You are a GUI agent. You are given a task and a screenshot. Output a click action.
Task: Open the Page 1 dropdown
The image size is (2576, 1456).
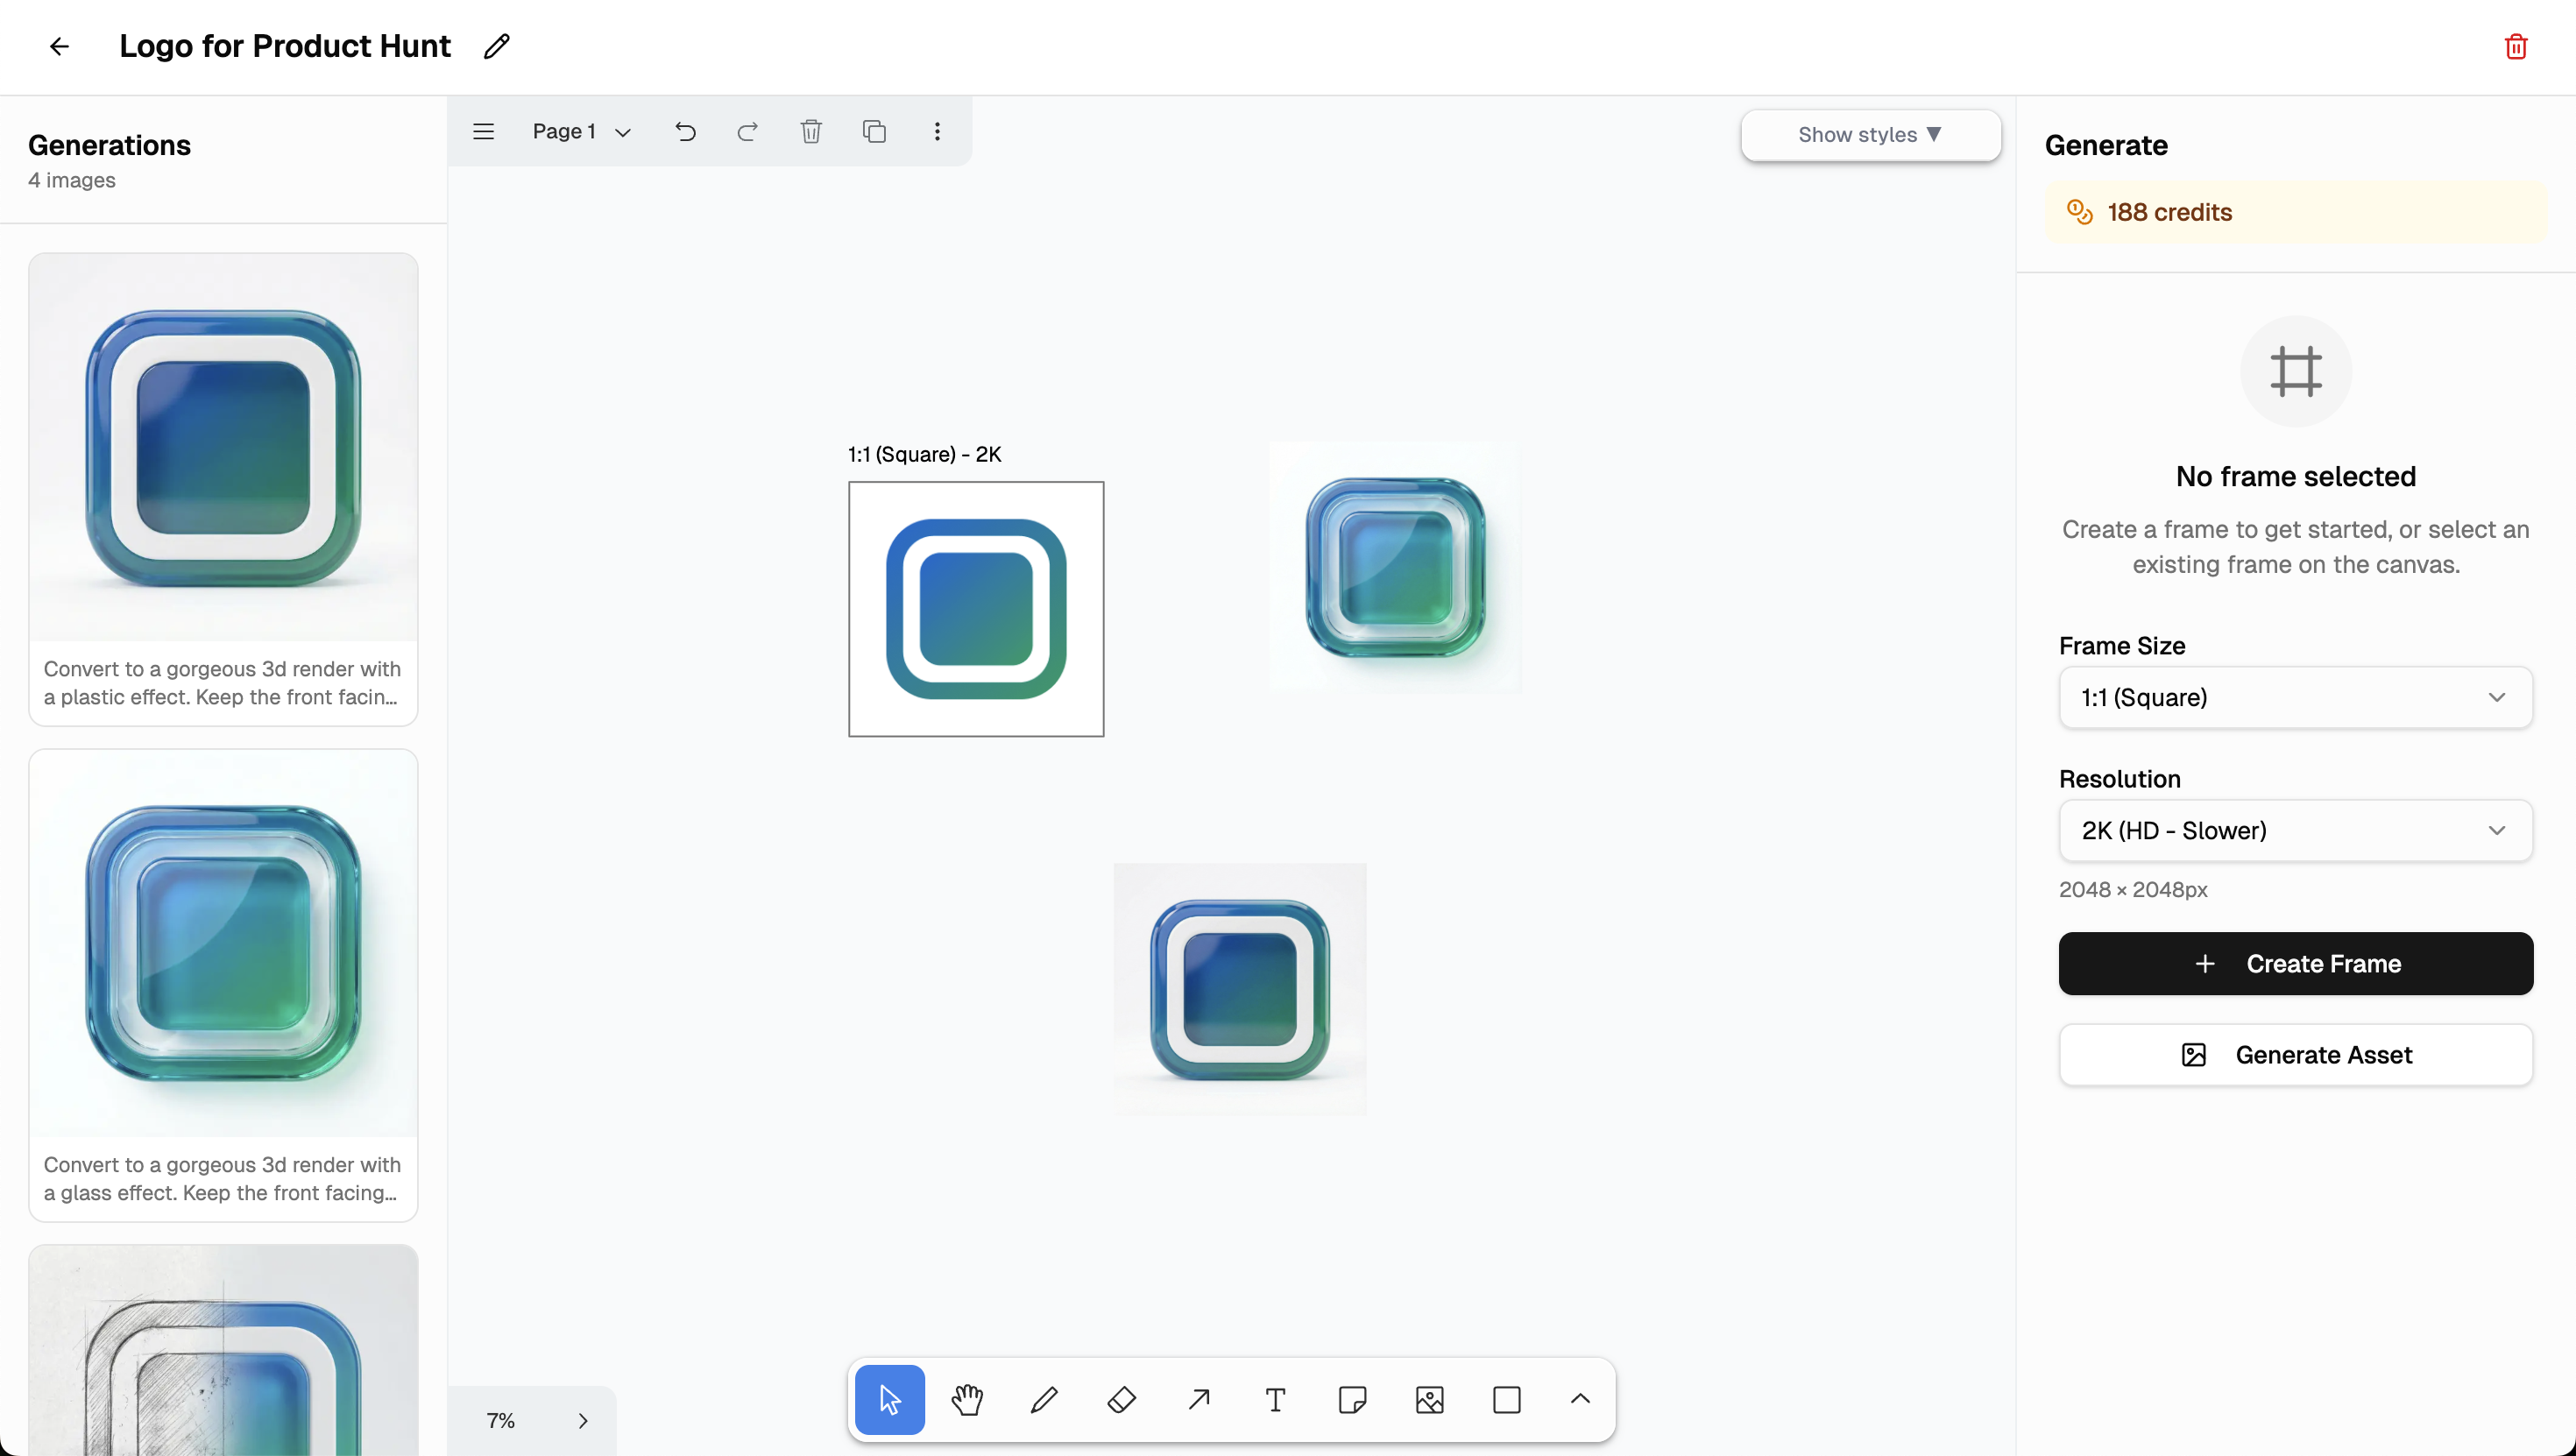coord(580,131)
